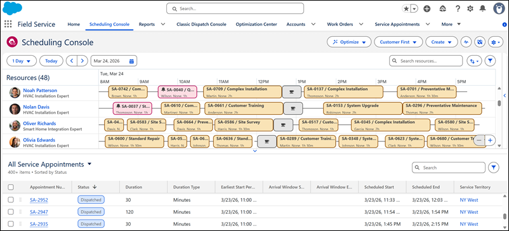Open the Notifications bell

point(483,9)
